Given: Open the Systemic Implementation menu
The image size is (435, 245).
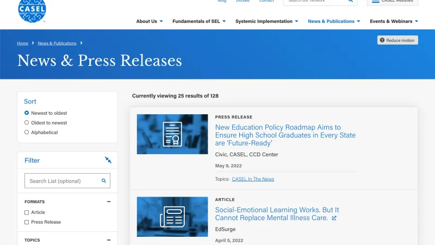Looking at the screenshot, I should coord(264,21).
